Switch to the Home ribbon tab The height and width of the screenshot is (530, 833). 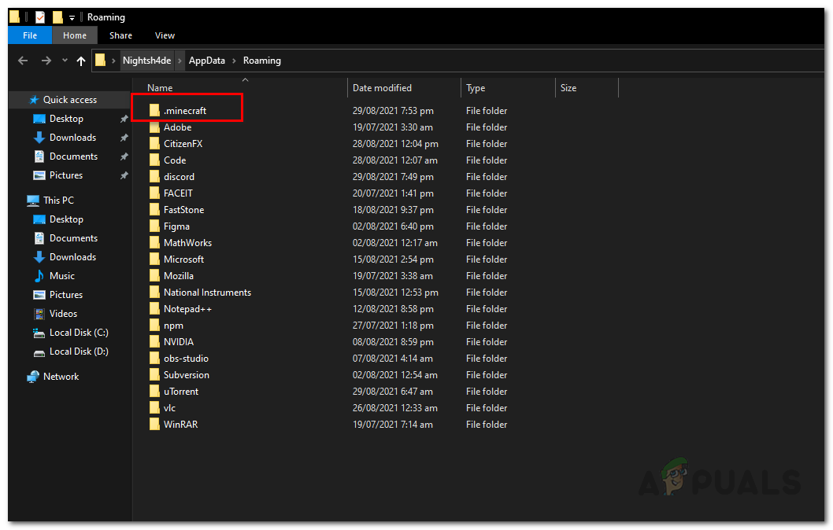[74, 35]
